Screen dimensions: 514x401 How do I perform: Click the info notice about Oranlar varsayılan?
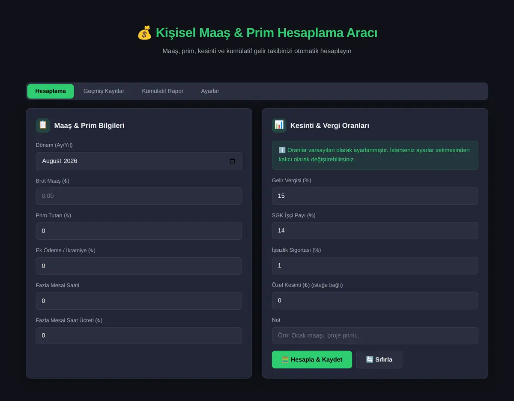tap(375, 155)
